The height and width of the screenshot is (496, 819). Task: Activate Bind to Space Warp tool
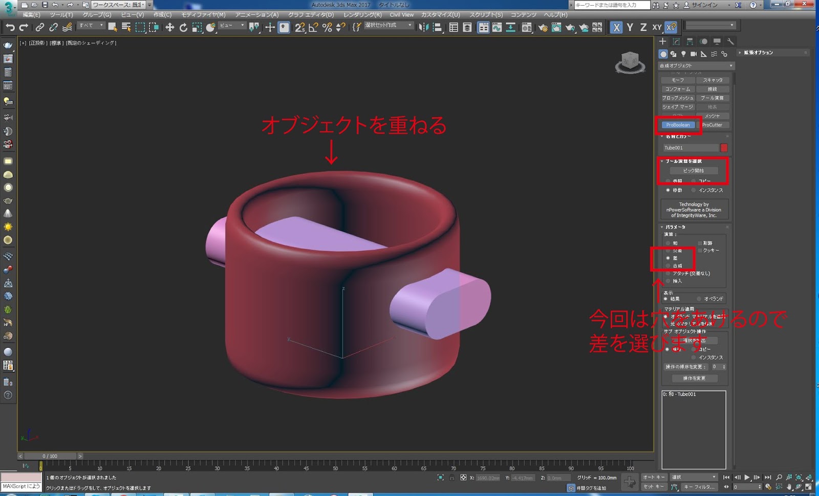[67, 28]
